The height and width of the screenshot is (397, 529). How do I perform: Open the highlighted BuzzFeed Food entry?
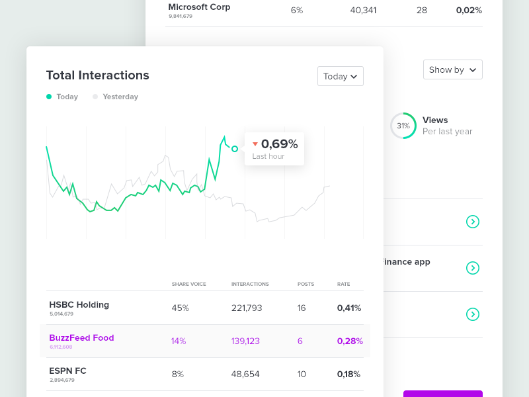coord(81,338)
